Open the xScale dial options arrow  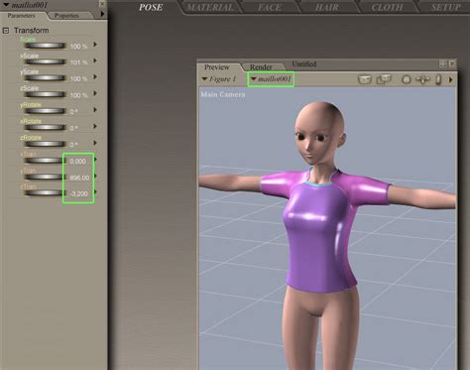pos(95,61)
